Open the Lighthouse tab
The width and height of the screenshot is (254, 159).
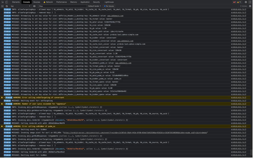point(109,2)
